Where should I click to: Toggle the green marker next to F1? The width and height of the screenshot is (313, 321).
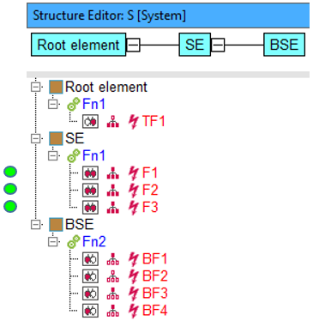pos(10,172)
